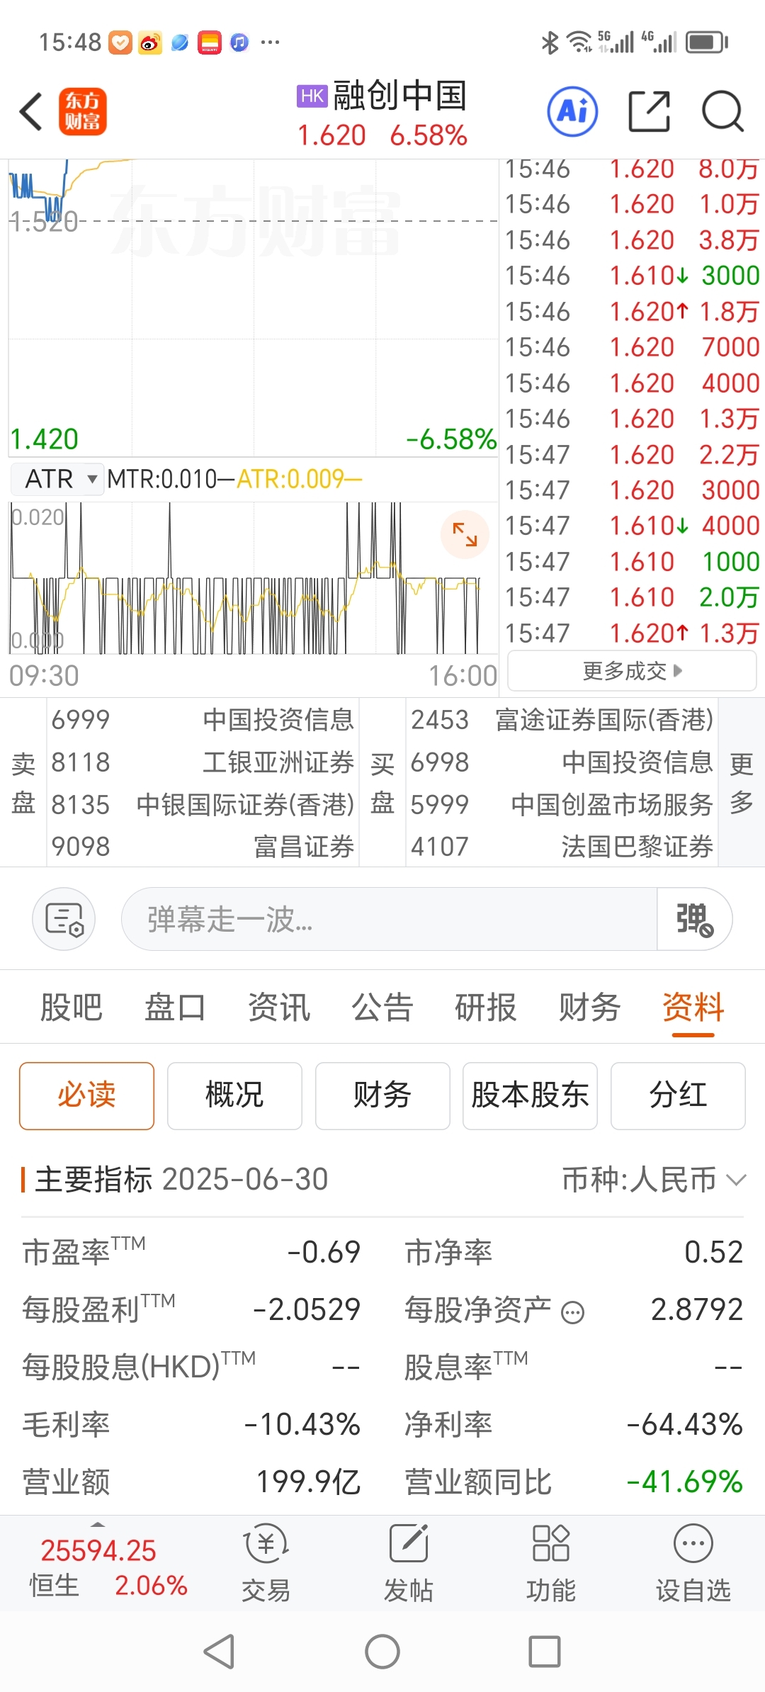
Task: Expand the 恒生 index bar
Action: click(x=98, y=1524)
